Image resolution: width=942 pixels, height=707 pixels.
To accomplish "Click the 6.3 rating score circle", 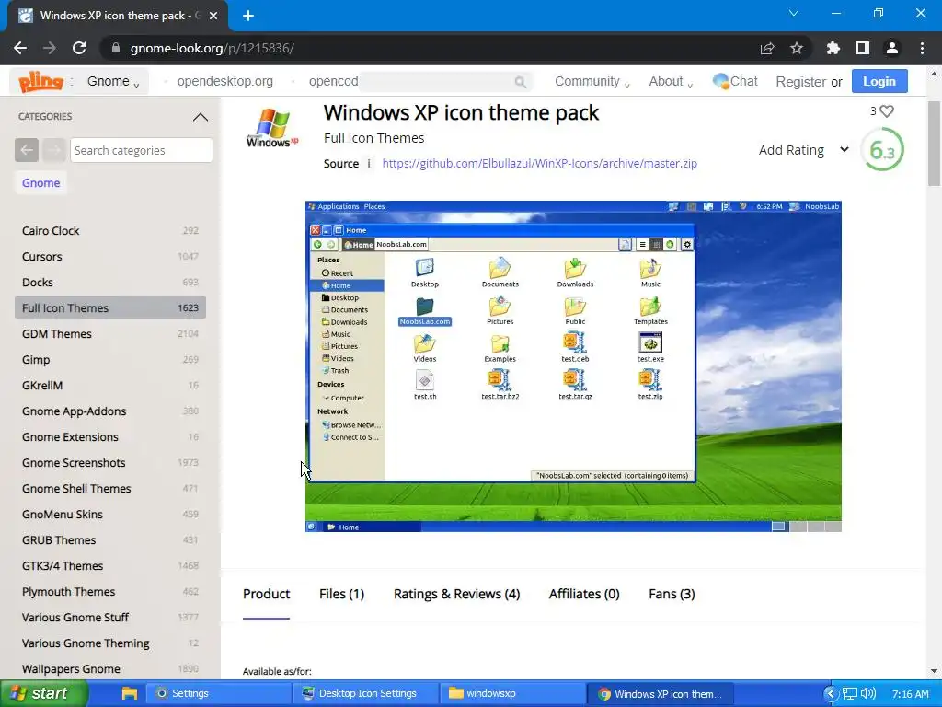I will click(x=882, y=150).
